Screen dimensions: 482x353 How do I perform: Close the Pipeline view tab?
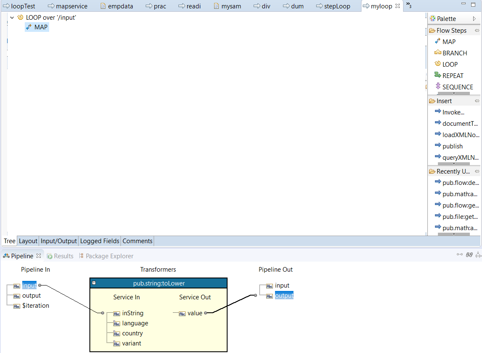point(39,256)
